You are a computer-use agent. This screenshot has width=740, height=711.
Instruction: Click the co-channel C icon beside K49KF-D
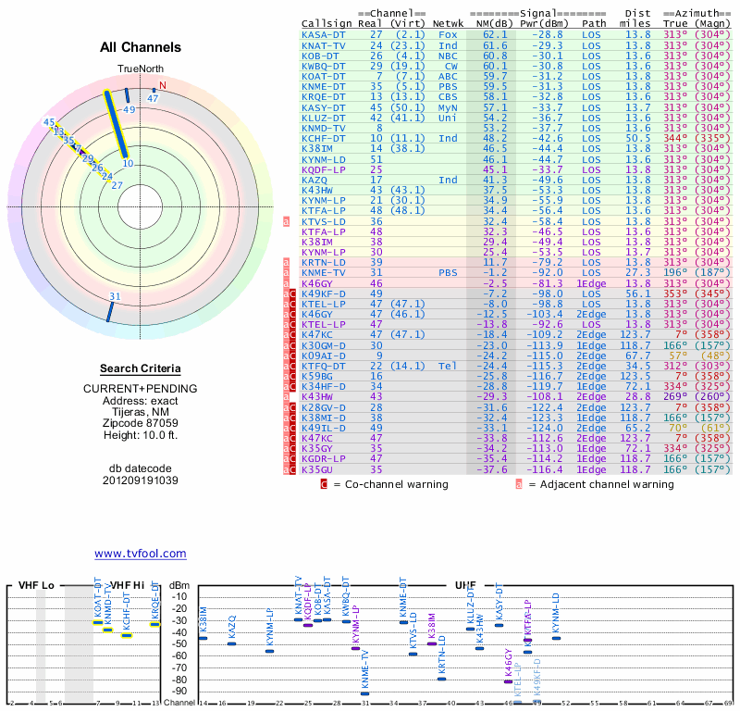(292, 293)
